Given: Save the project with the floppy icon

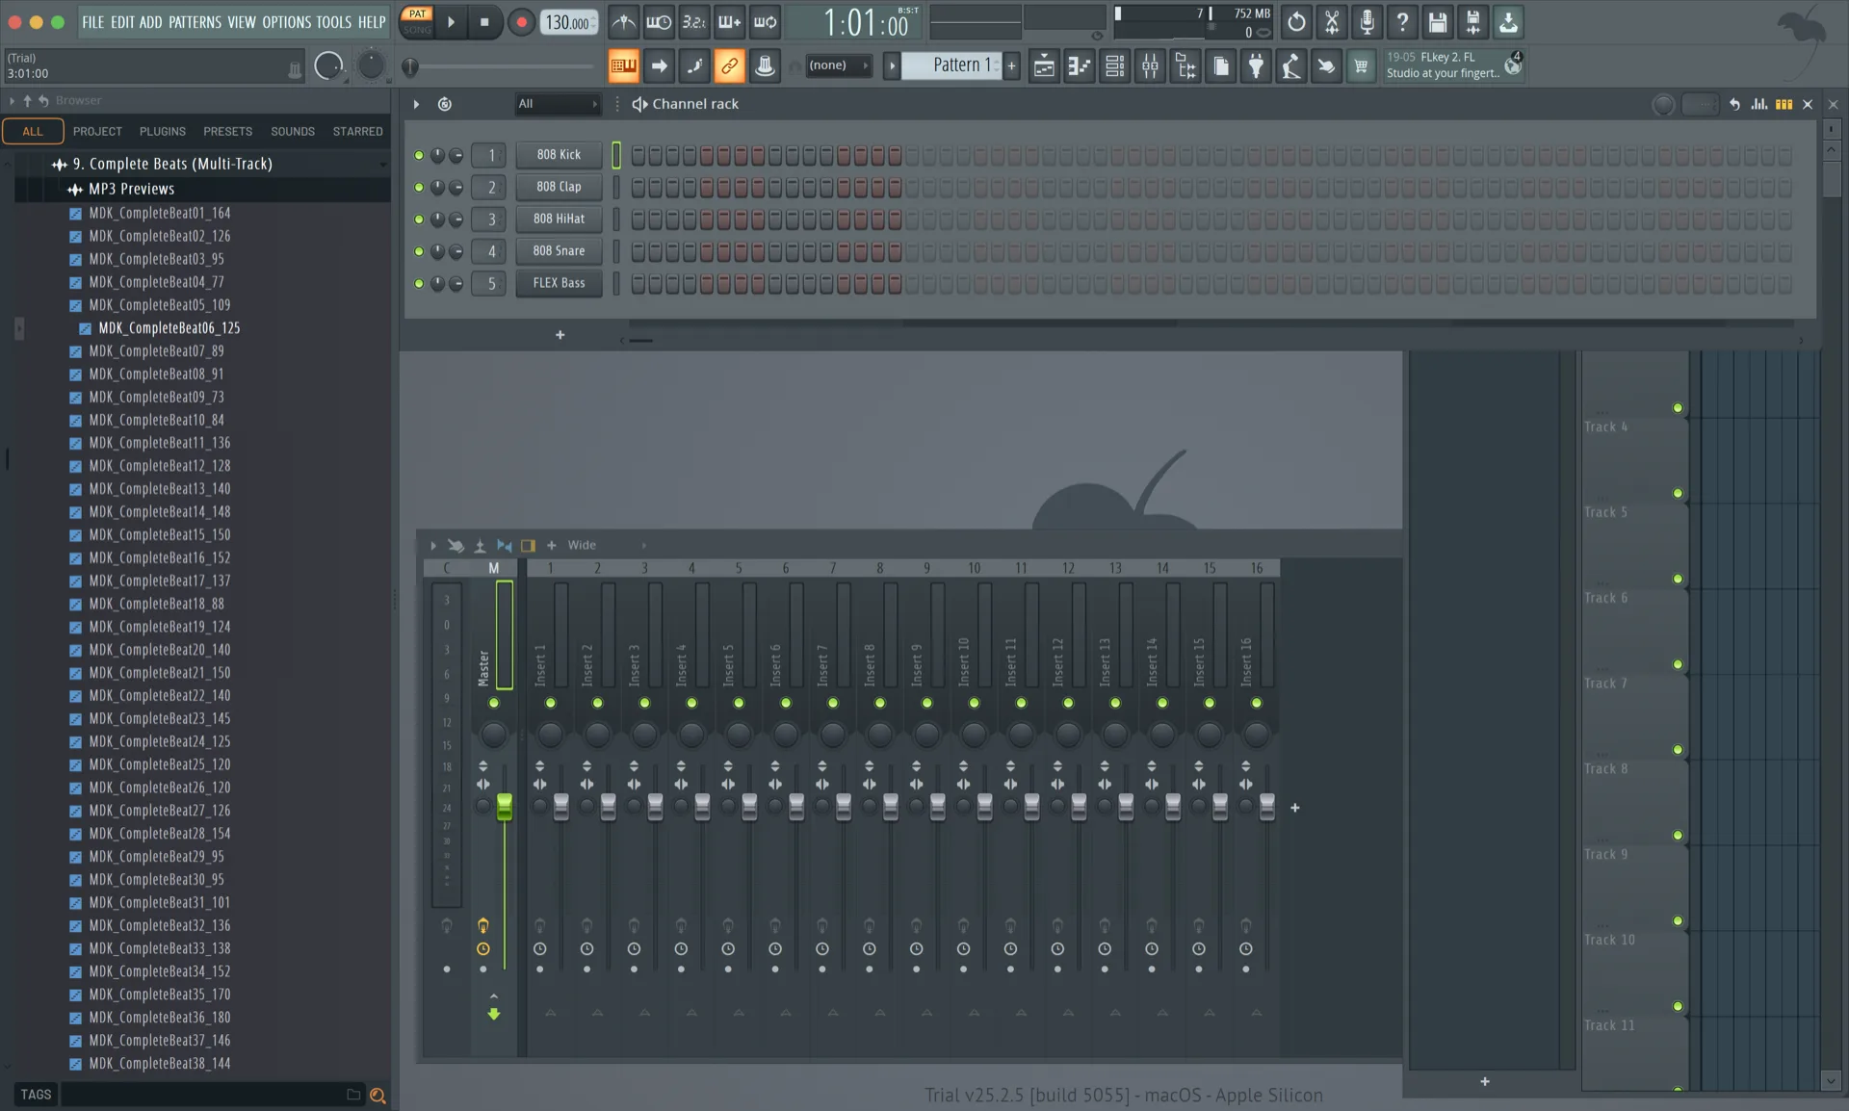Looking at the screenshot, I should 1438,21.
